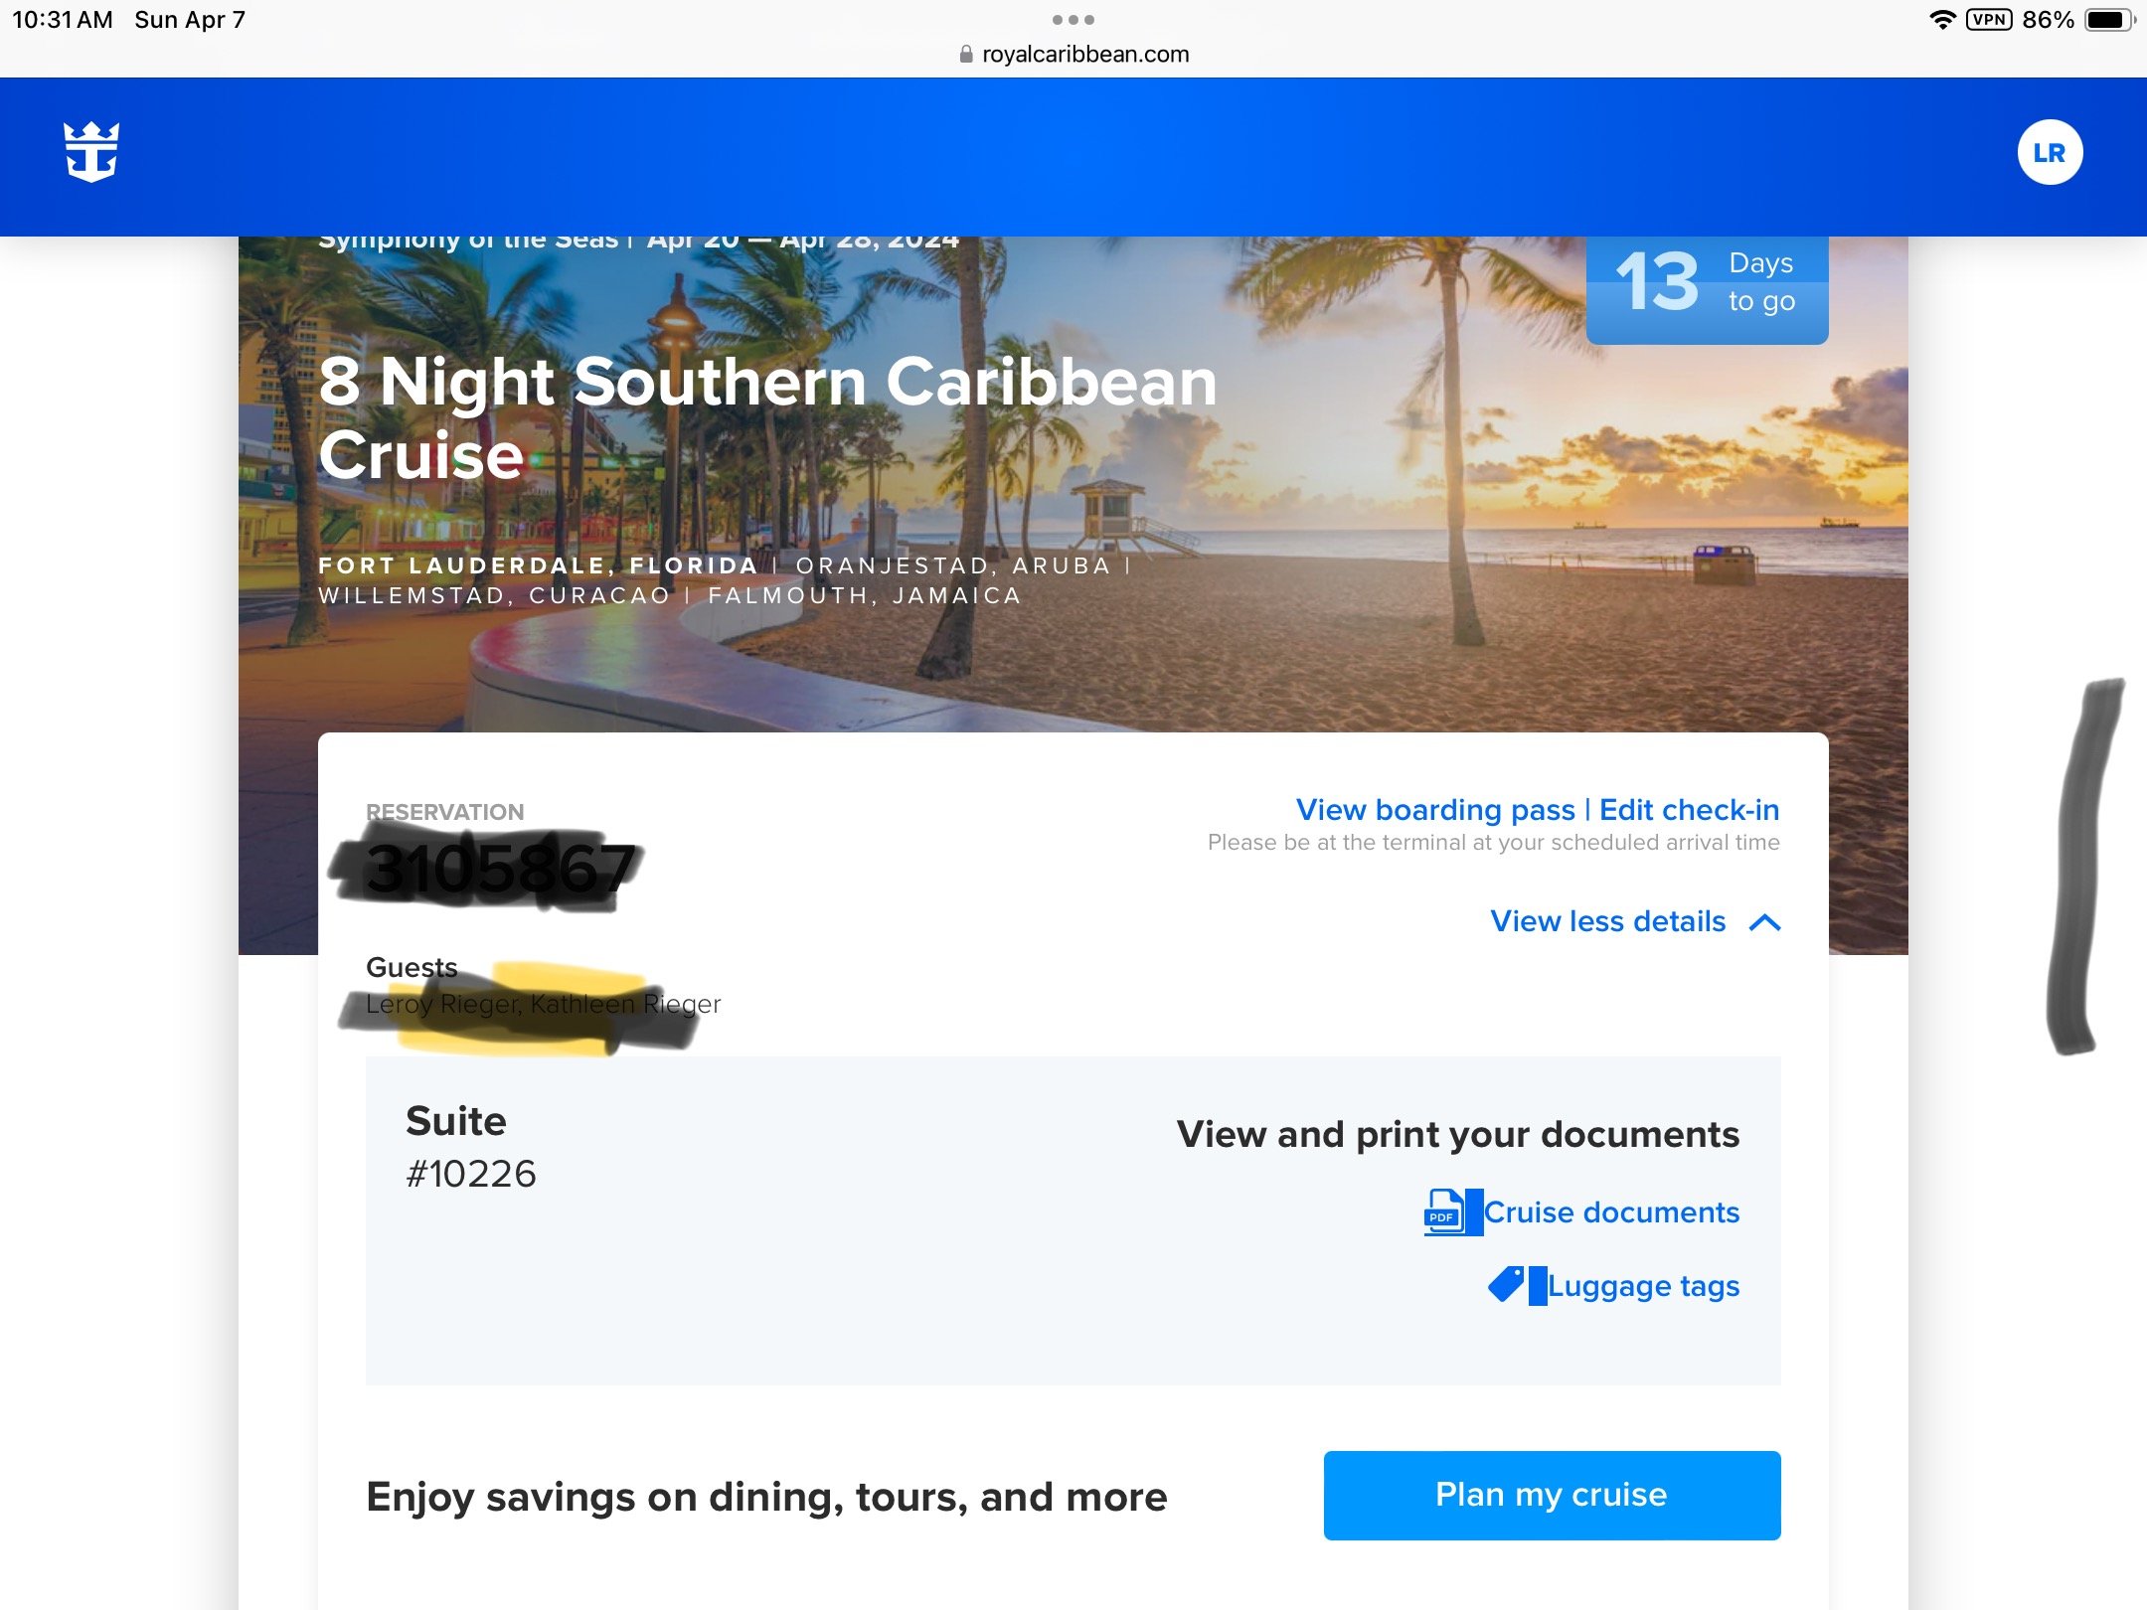The image size is (2147, 1610).
Task: Tap the VPN status indicator
Action: coord(1990,20)
